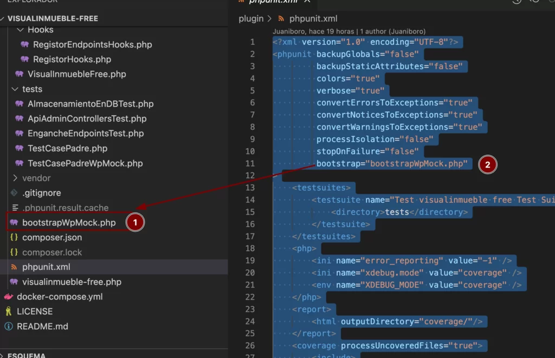Open the LICENSE file

coord(35,311)
